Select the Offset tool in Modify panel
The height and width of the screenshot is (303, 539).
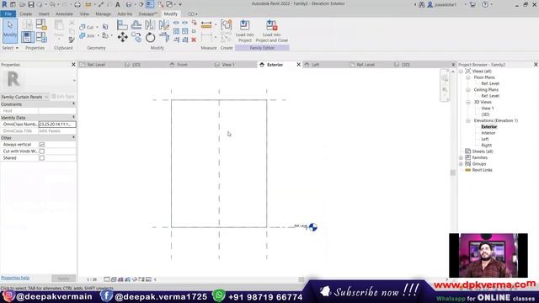click(136, 24)
